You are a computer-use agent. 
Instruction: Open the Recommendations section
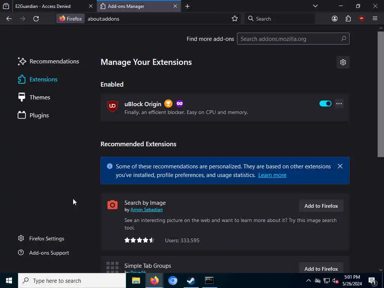coord(48,61)
